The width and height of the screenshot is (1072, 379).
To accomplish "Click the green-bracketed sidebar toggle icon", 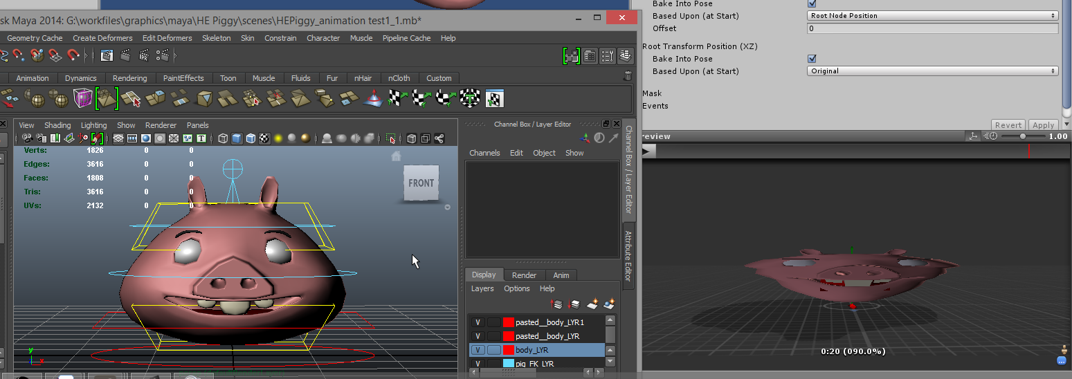I will [572, 56].
